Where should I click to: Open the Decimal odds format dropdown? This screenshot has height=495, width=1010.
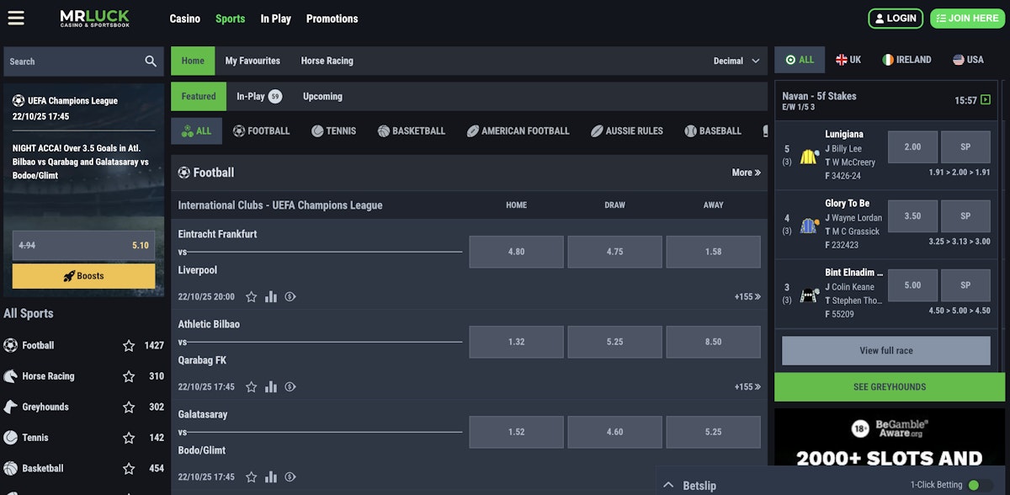(736, 61)
